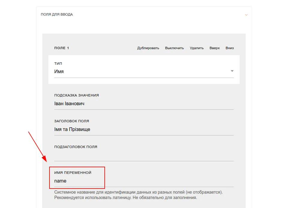
Task: Click the gray triangle arrow of Тип
Action: [x=232, y=71]
